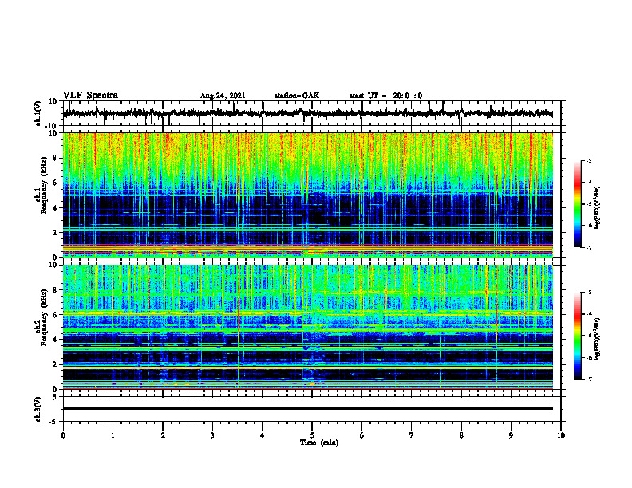Click the "-3" label on the upper color bar
Screen dimensions: 632x488
[x=589, y=161]
